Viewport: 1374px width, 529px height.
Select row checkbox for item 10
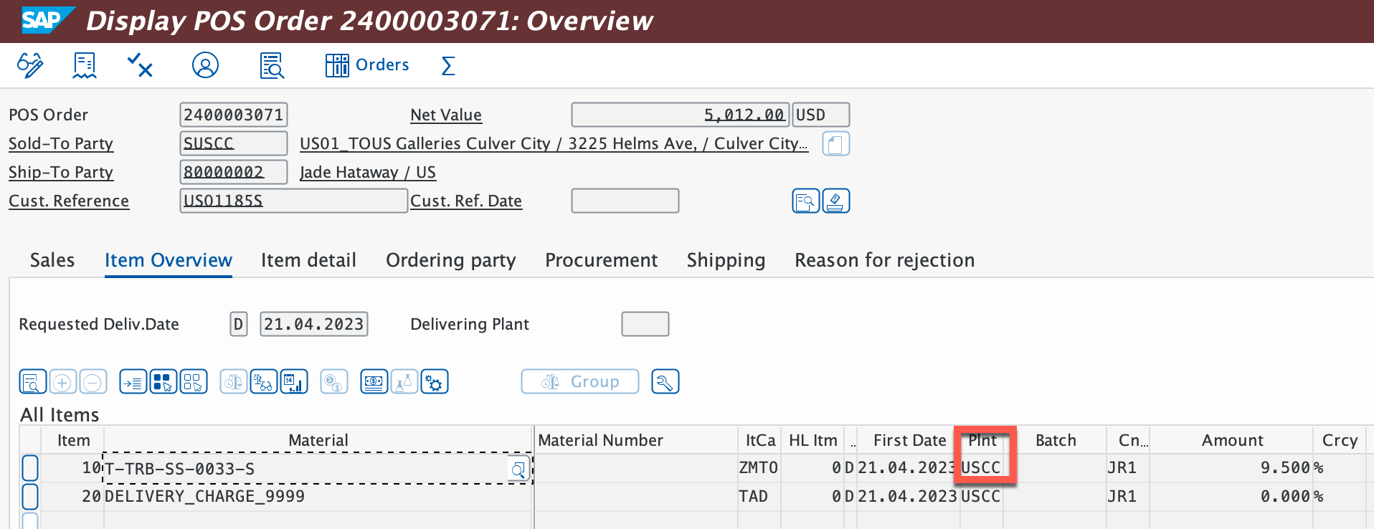point(30,468)
